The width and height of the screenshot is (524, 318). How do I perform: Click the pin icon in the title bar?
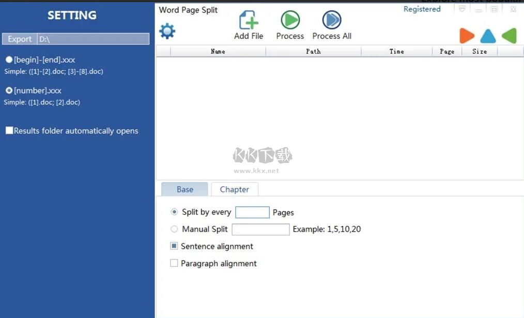pyautogui.click(x=462, y=8)
